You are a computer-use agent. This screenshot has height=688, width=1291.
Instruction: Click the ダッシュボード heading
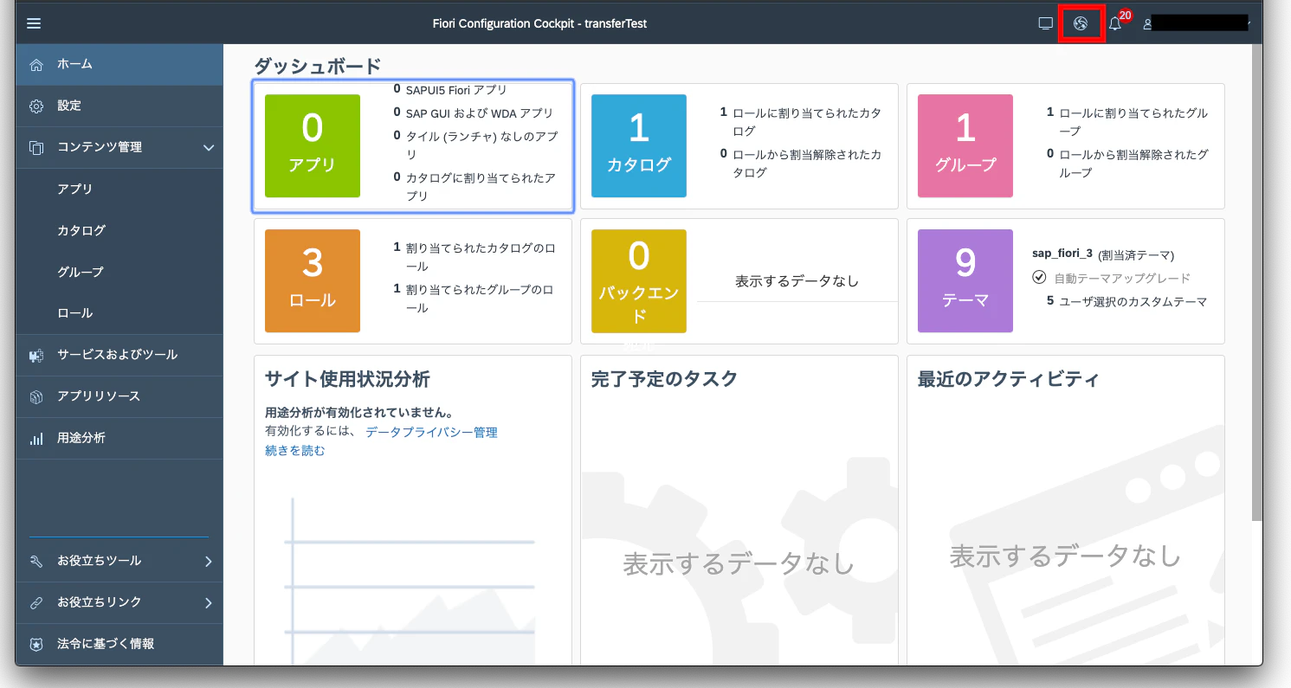pos(317,66)
